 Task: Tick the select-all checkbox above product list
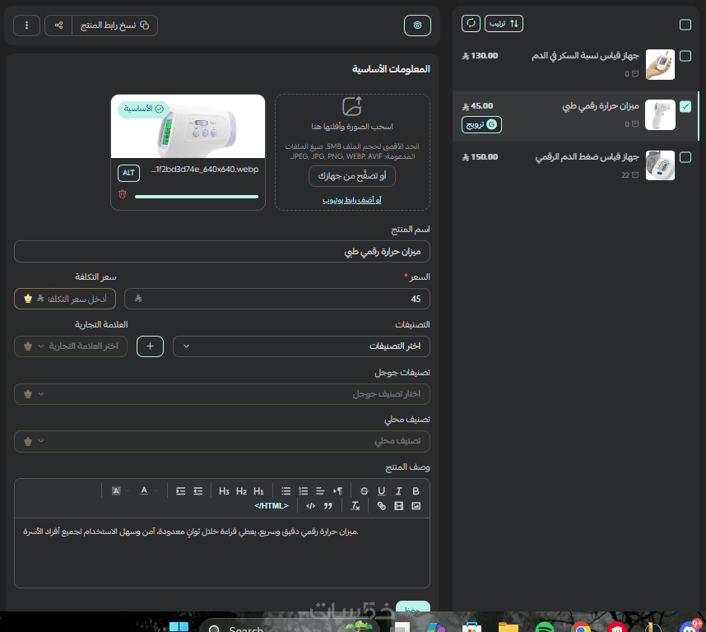pyautogui.click(x=685, y=25)
